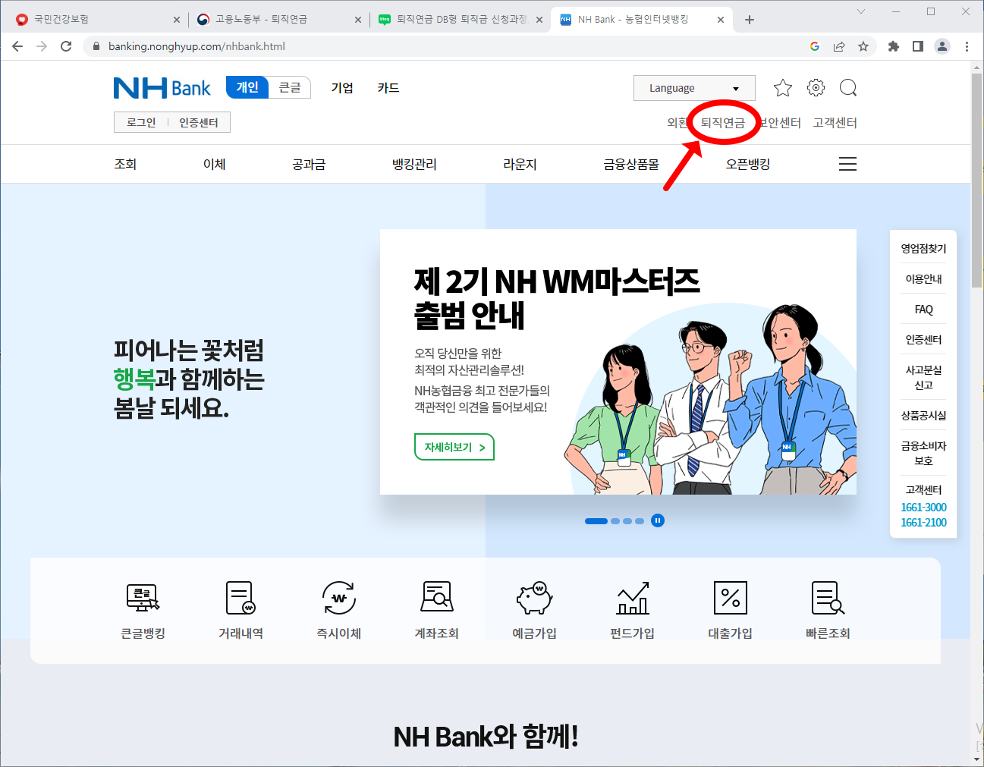Open the 조회 menu
The image size is (984, 767).
[125, 164]
